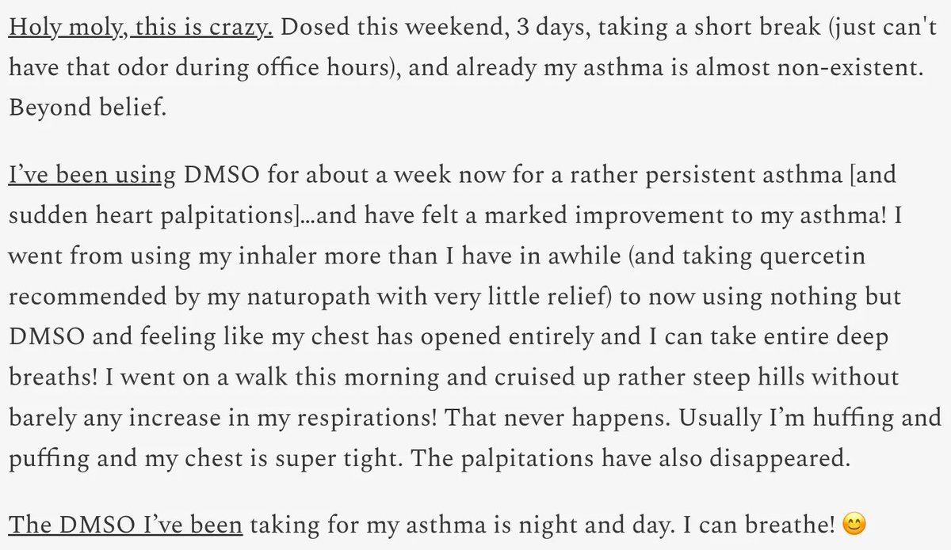Image resolution: width=951 pixels, height=550 pixels.
Task: Click the smiling face emoji
Action: pyautogui.click(x=854, y=524)
